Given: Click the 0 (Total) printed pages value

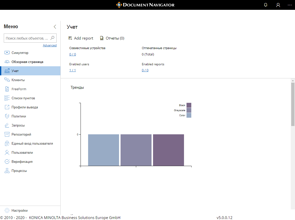Looking at the screenshot, I should click(x=148, y=54).
